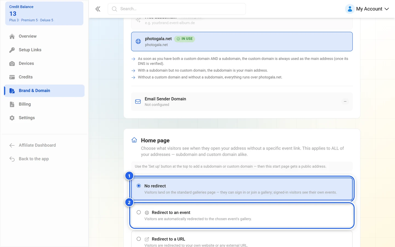The width and height of the screenshot is (395, 247).
Task: Click the IN USE status badge
Action: tap(185, 39)
